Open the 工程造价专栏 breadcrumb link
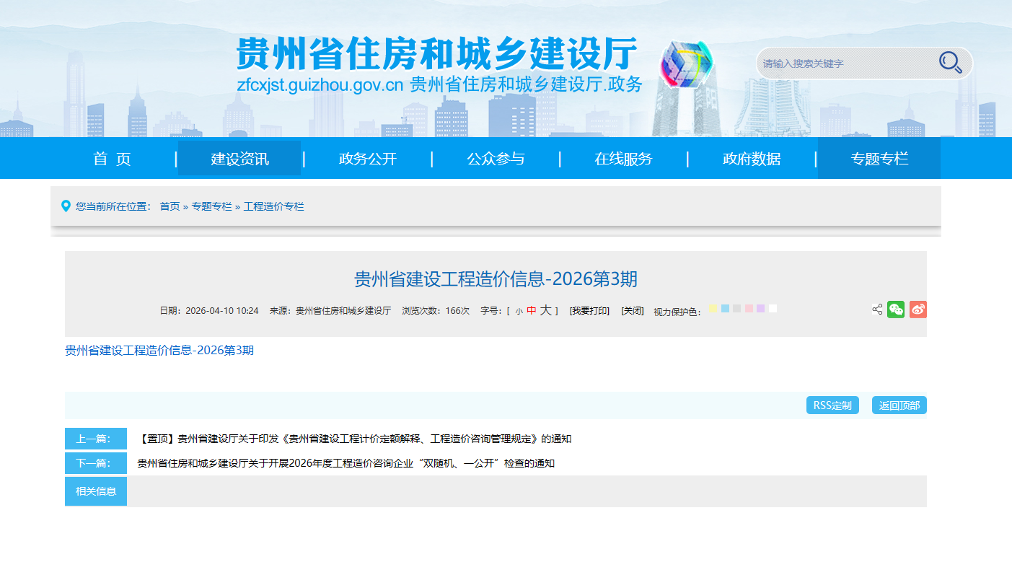Viewport: 1012px width, 575px height. [x=273, y=206]
